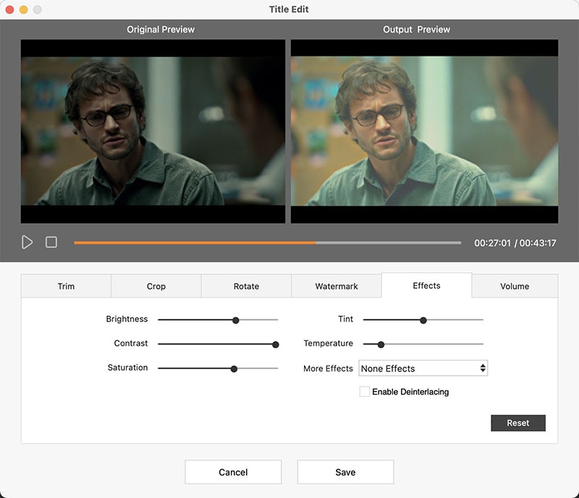This screenshot has height=498, width=579.
Task: Click Cancel to discard changes
Action: coord(233,472)
